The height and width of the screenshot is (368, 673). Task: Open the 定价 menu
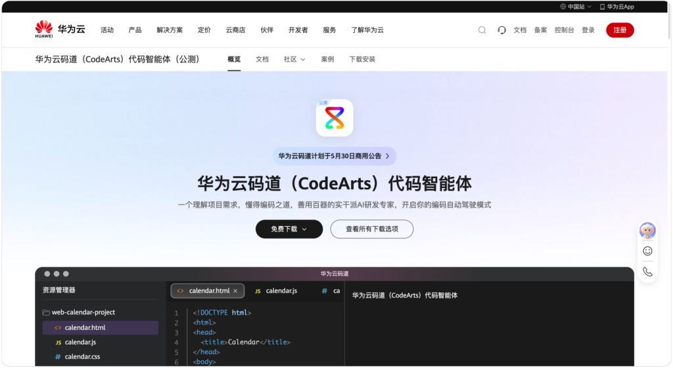click(x=204, y=30)
